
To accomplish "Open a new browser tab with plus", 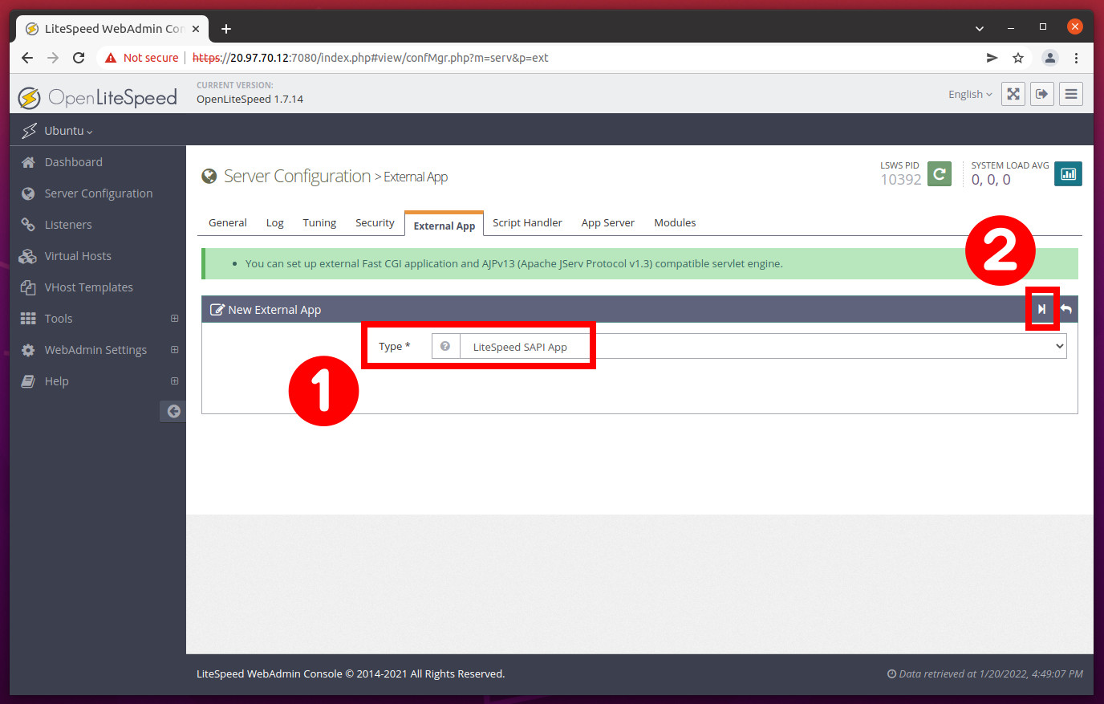I will tap(226, 29).
